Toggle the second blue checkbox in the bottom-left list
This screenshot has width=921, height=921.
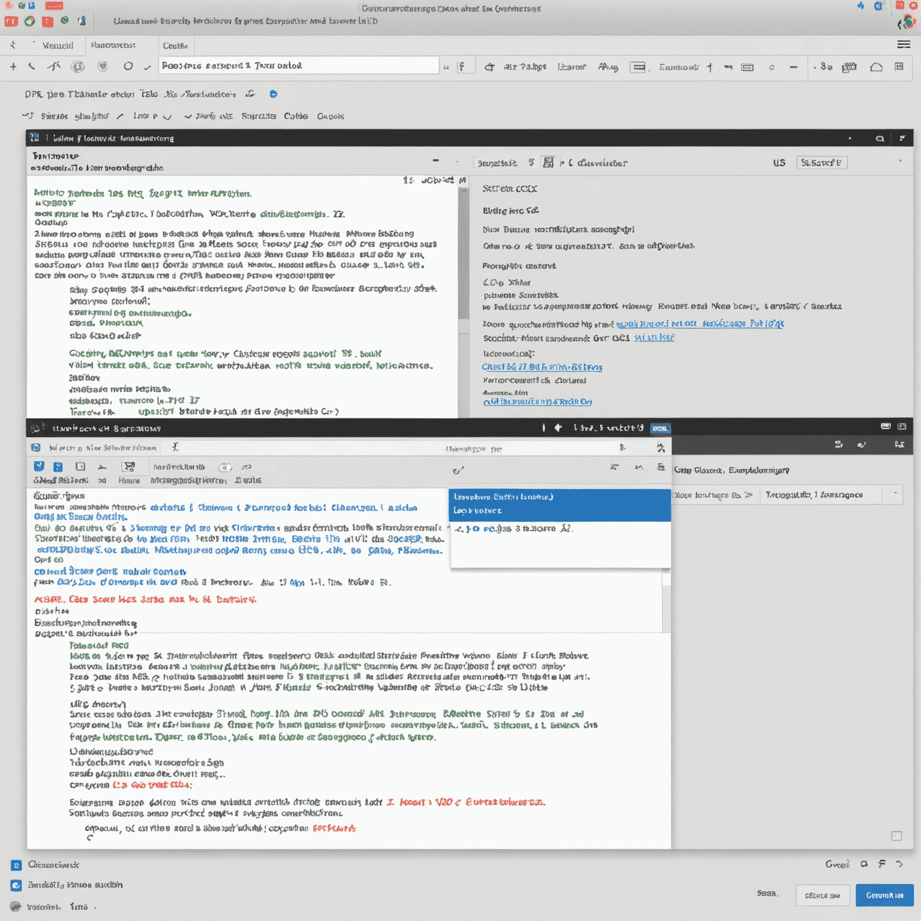[x=16, y=885]
